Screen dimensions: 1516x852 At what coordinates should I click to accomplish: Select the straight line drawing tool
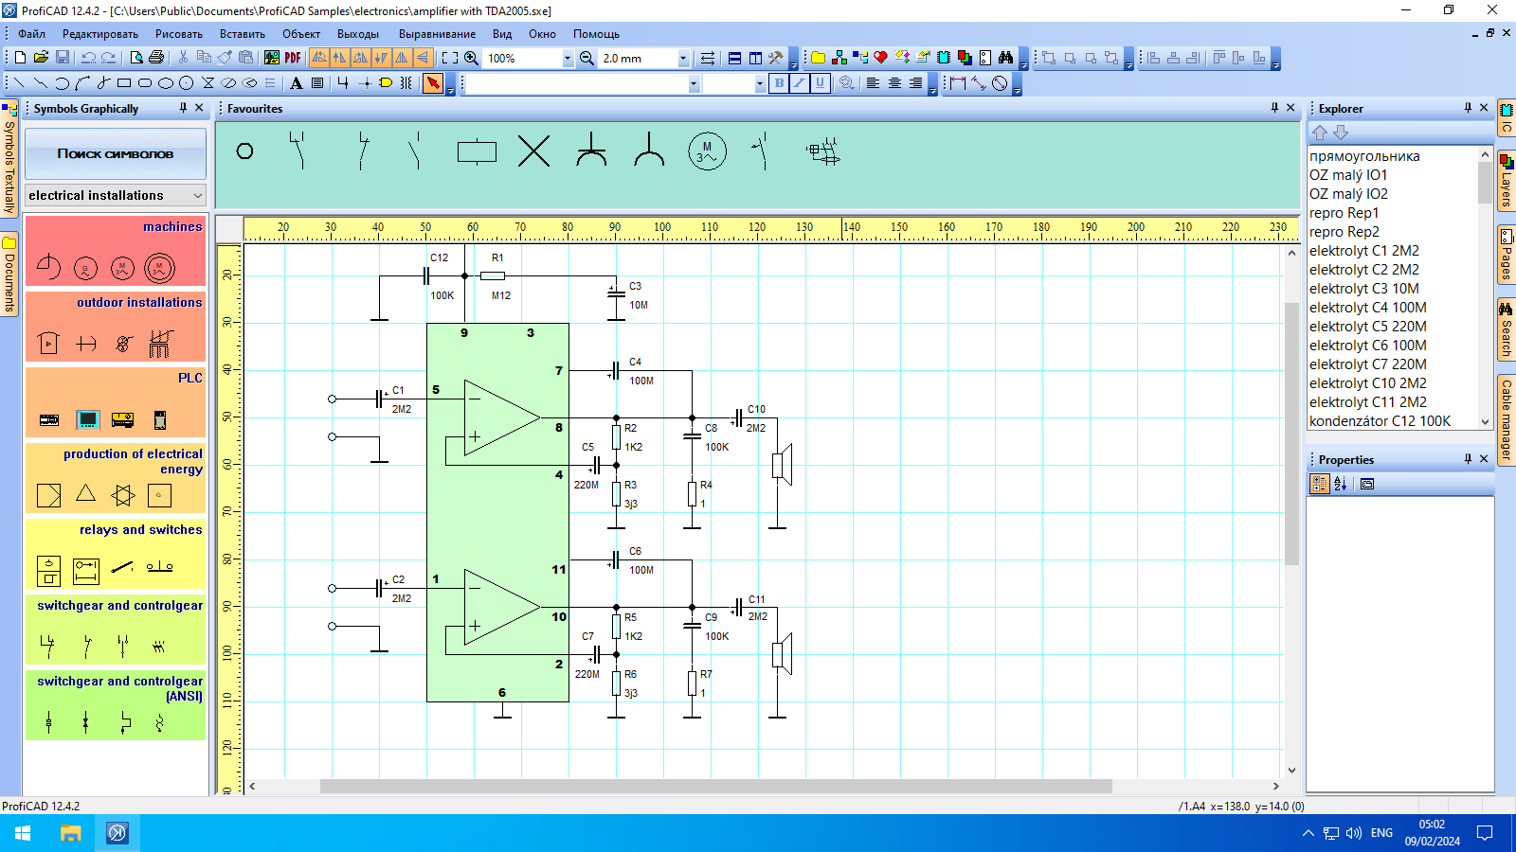[19, 83]
